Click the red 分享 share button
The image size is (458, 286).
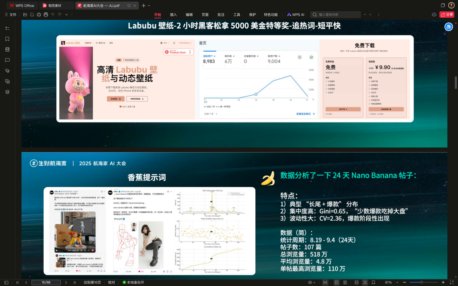[447, 14]
